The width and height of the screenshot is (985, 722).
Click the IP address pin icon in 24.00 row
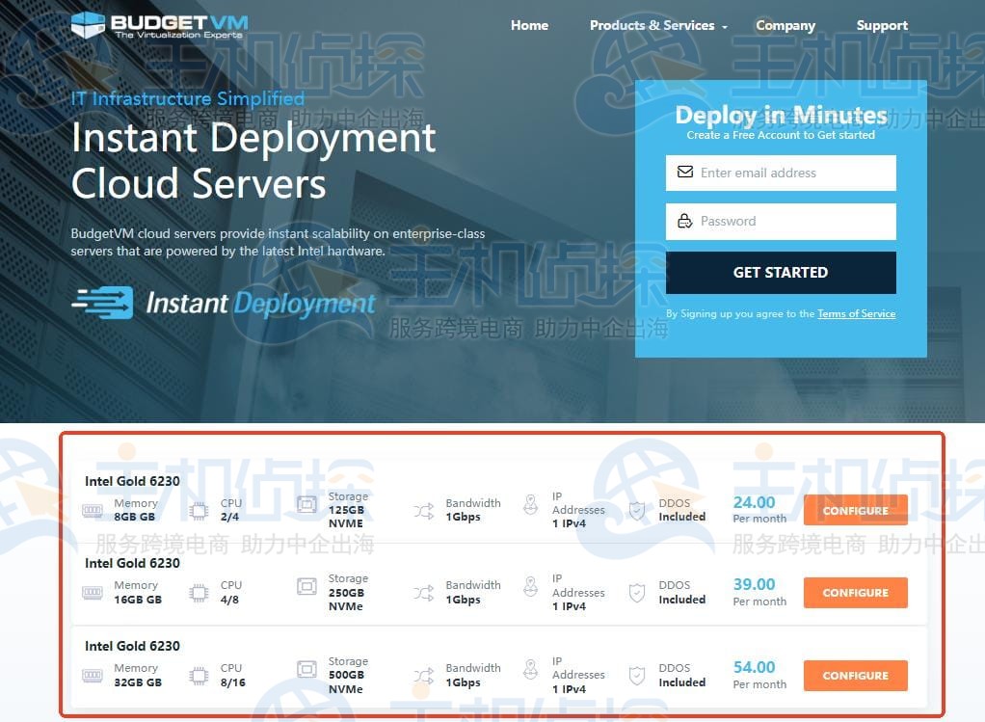pos(531,504)
